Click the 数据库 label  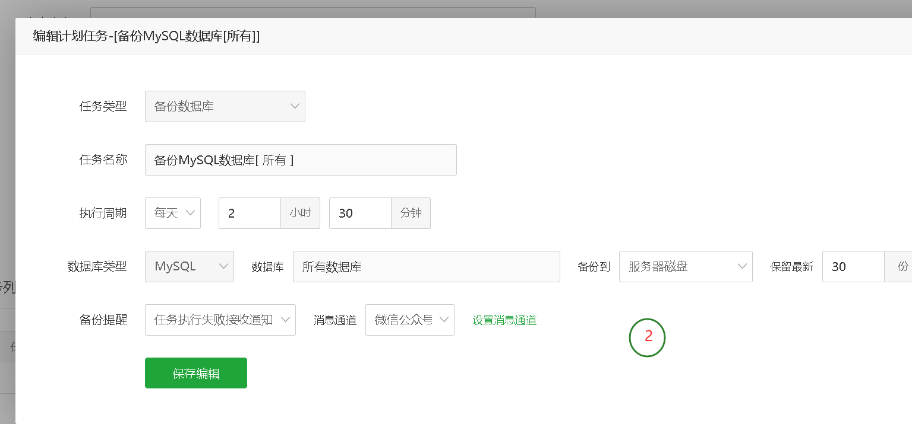click(267, 267)
